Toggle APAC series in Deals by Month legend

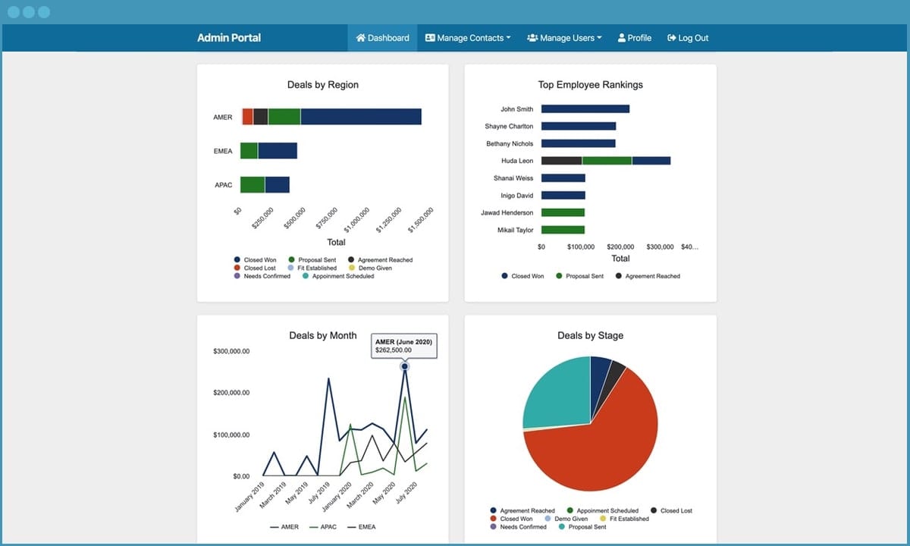pyautogui.click(x=323, y=527)
